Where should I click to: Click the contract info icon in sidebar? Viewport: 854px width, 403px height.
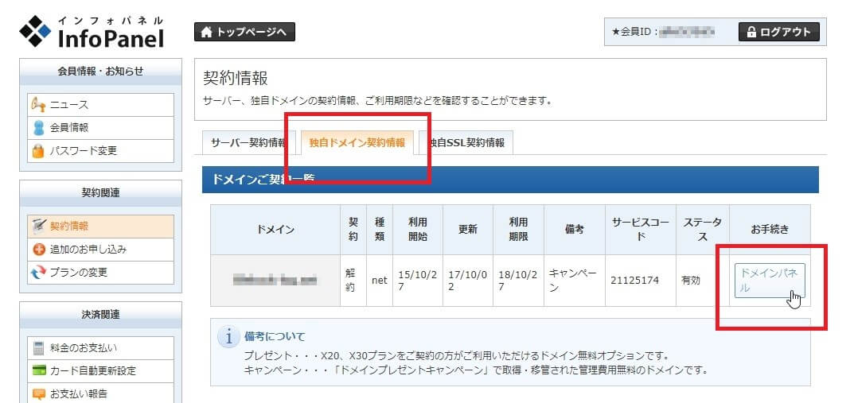tap(37, 227)
